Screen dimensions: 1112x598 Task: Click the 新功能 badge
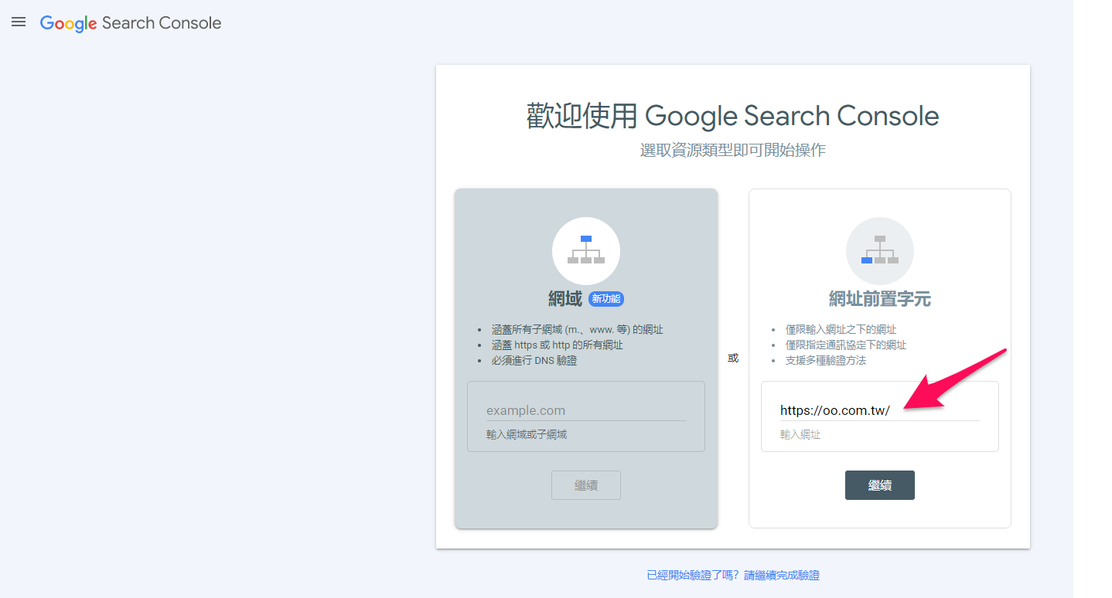tap(606, 299)
